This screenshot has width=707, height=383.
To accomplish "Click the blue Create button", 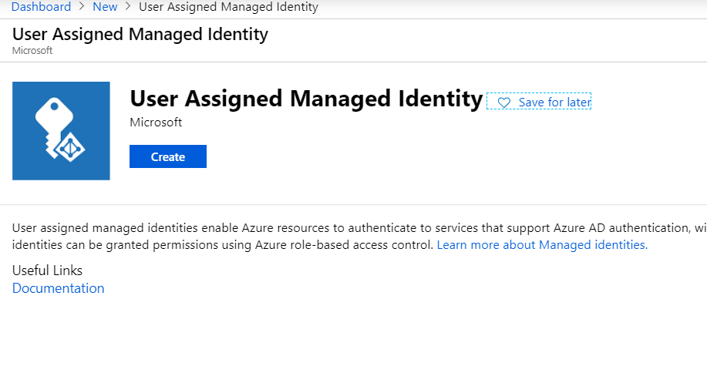I will (x=167, y=156).
